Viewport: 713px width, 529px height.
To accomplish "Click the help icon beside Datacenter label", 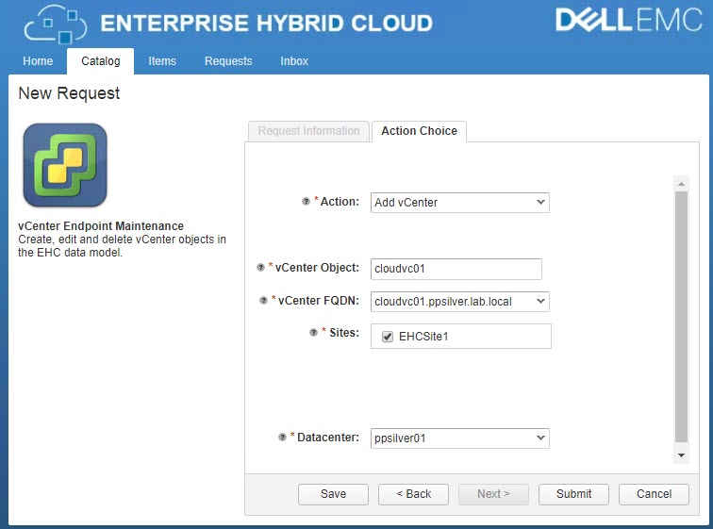I will [282, 438].
